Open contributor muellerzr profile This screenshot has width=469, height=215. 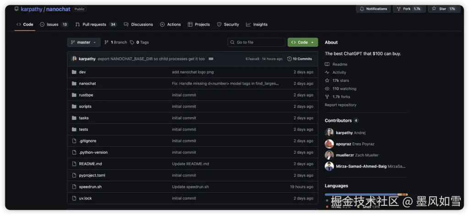357,155
